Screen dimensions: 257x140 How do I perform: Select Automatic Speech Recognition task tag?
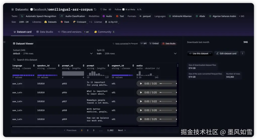coord(38,16)
